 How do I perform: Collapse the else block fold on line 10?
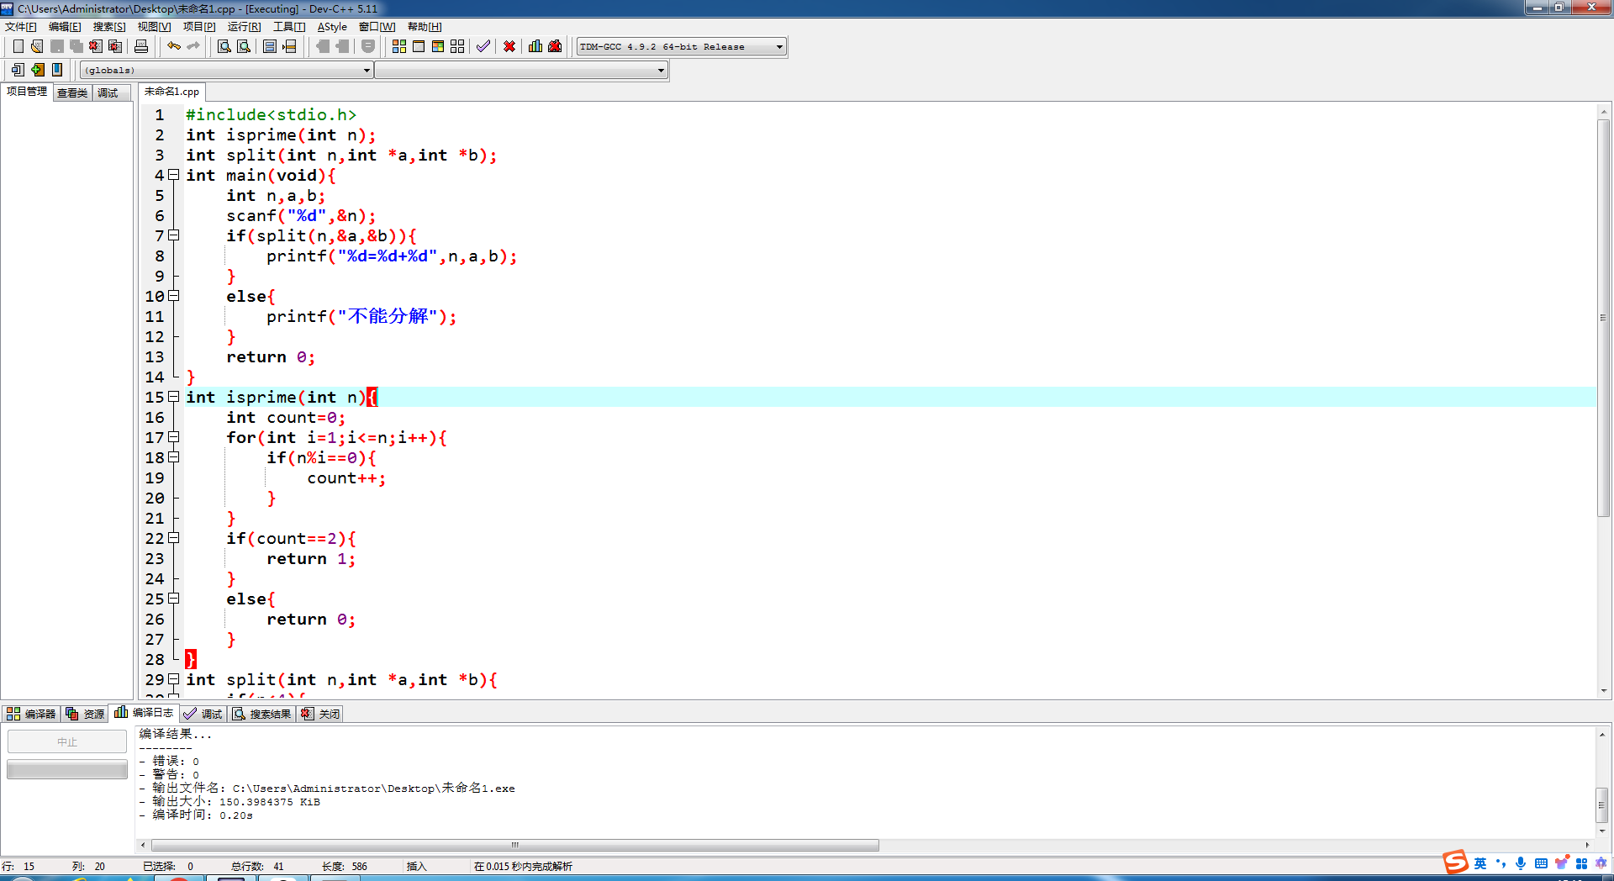coord(174,296)
